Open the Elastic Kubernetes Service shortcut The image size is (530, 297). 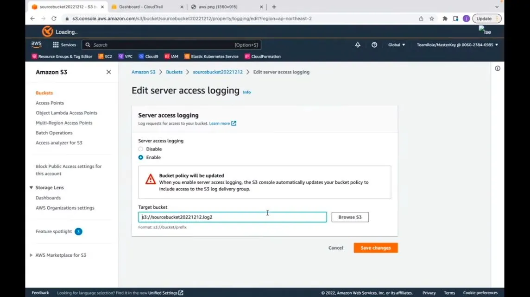tap(211, 56)
